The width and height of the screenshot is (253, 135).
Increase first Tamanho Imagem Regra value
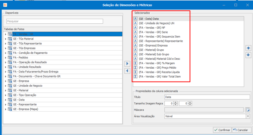(x=176, y=102)
